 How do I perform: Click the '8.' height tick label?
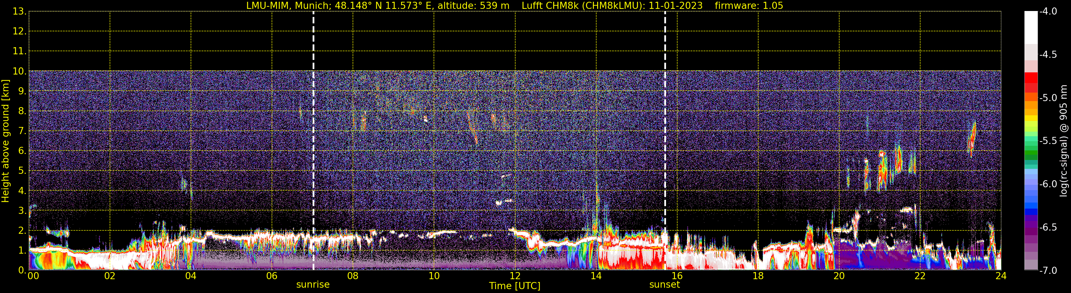(x=22, y=111)
